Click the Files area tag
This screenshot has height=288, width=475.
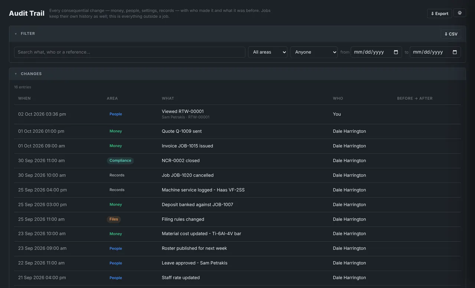pyautogui.click(x=114, y=219)
